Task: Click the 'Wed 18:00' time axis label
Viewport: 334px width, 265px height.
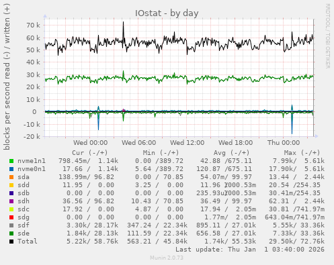Action: pos(235,143)
